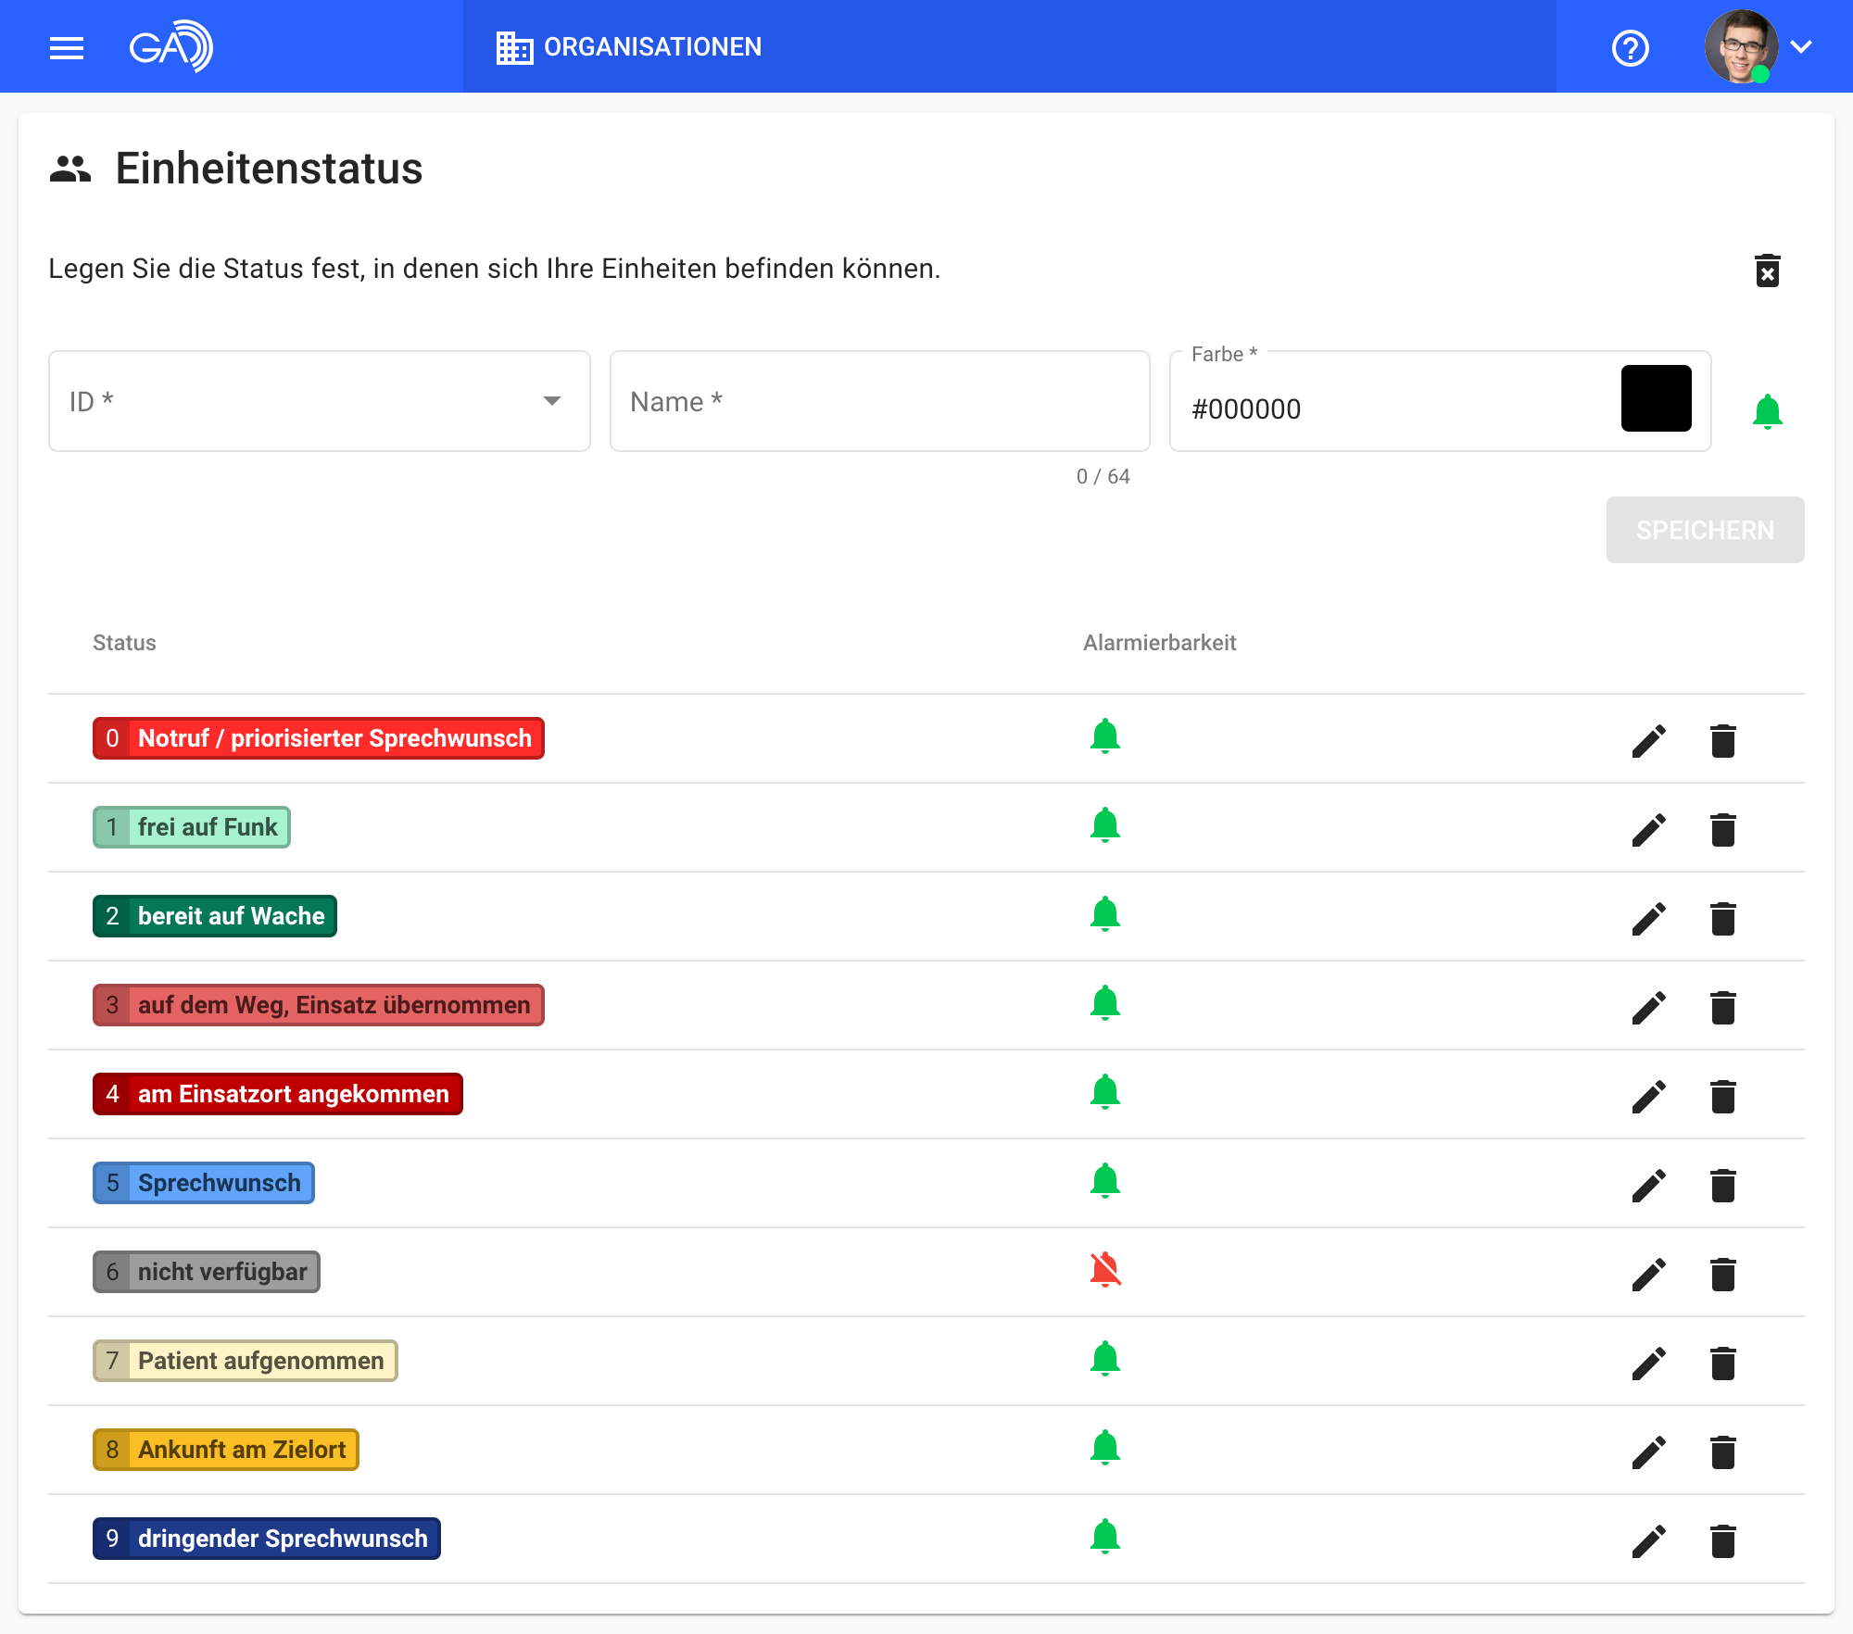The width and height of the screenshot is (1853, 1634).
Task: Toggle the green alarm bell beside Farbe field
Action: coord(1767,410)
